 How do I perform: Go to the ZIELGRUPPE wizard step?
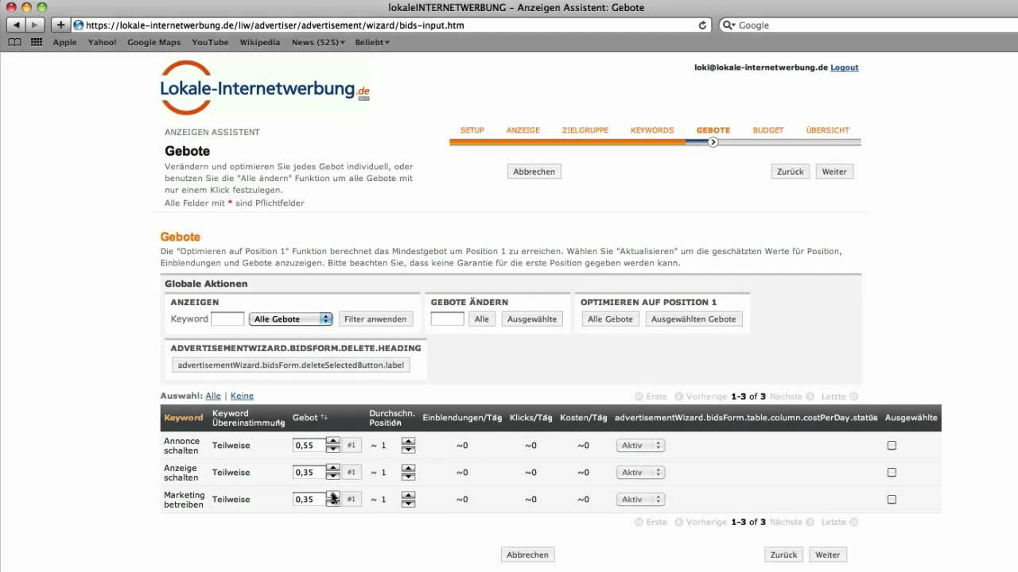pyautogui.click(x=585, y=130)
